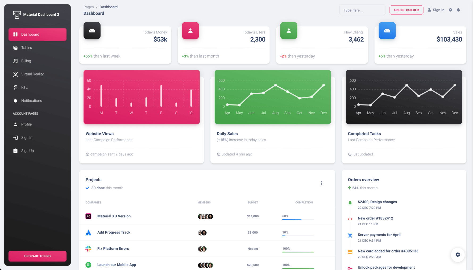Click the Spotify icon beside Launch our Mobile App
This screenshot has height=270, width=473.
click(88, 265)
